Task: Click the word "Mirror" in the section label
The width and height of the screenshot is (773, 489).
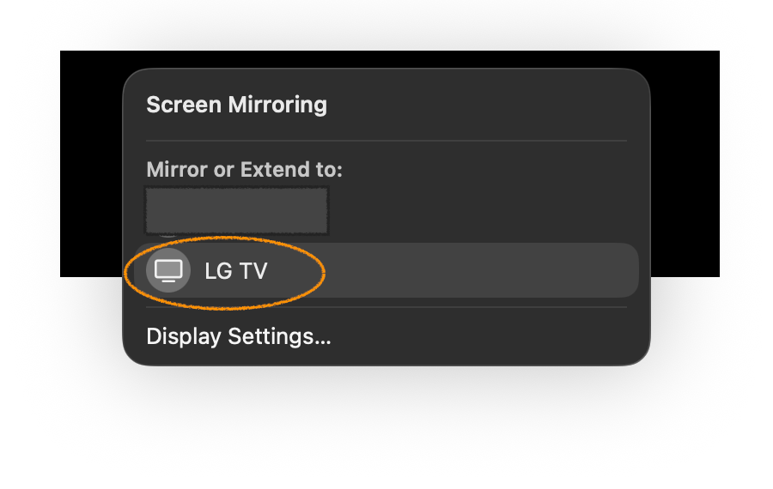Action: pyautogui.click(x=178, y=170)
